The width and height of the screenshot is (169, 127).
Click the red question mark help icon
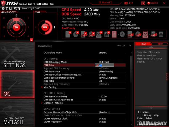point(31,40)
